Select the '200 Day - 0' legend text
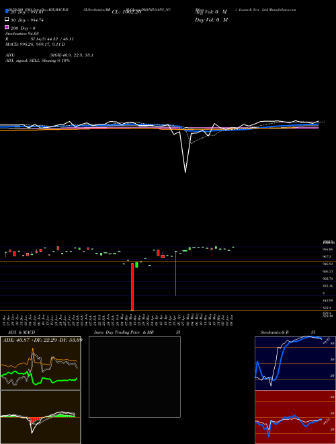This screenshot has width=336, height=444. [23, 28]
